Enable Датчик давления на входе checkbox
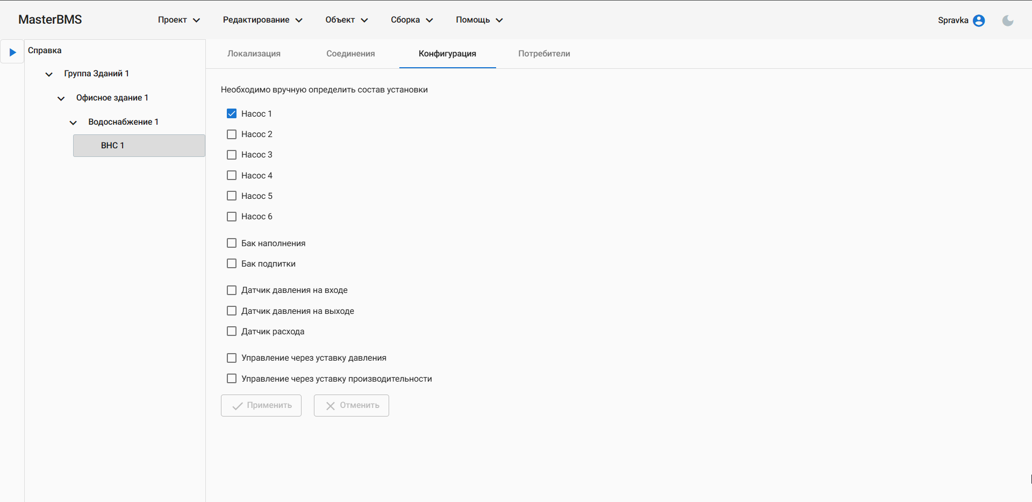 [232, 290]
